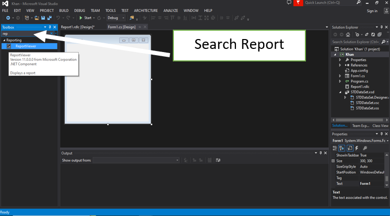Expand the Properties node in Solution Explorer

click(x=340, y=60)
